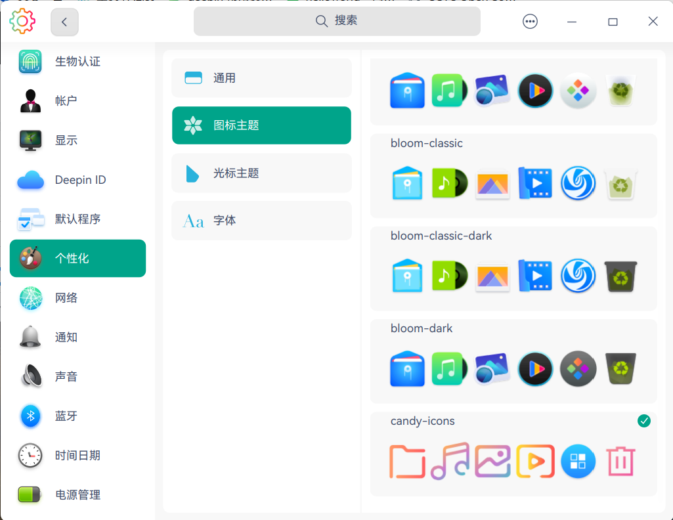Choose the bloom-classic-dark icon theme
Image resolution: width=673 pixels, height=520 pixels.
click(x=513, y=269)
